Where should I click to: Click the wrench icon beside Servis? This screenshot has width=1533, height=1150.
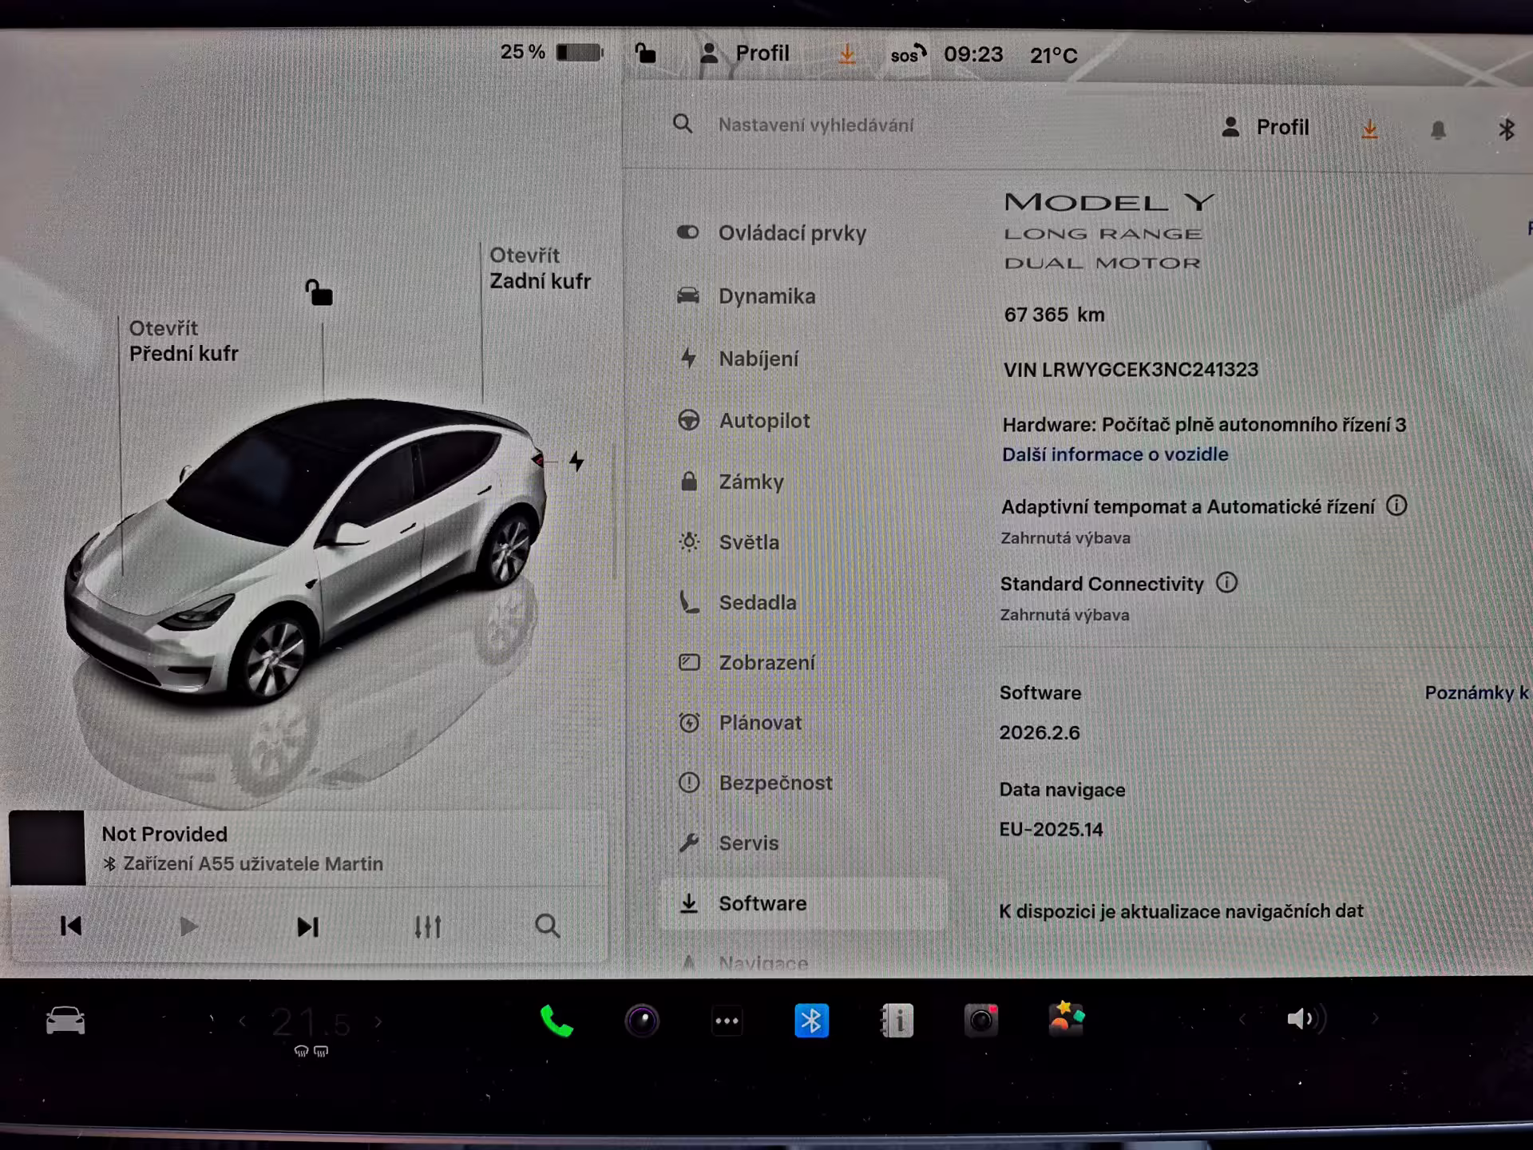(x=688, y=843)
